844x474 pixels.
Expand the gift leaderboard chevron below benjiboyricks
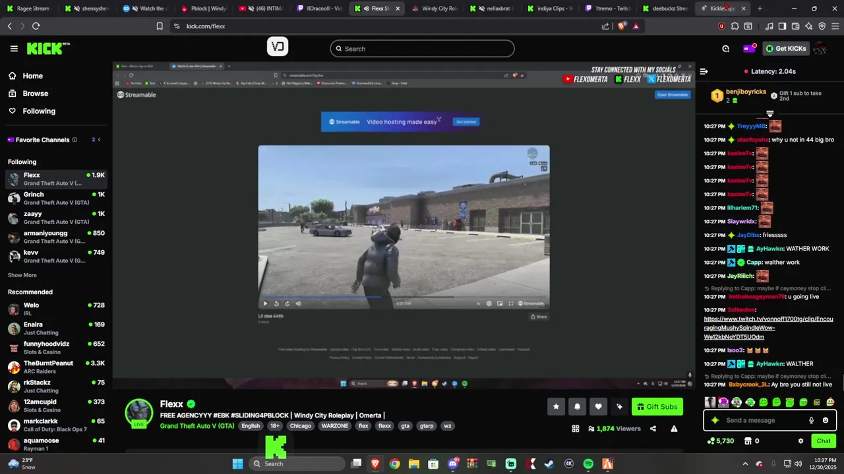769,113
